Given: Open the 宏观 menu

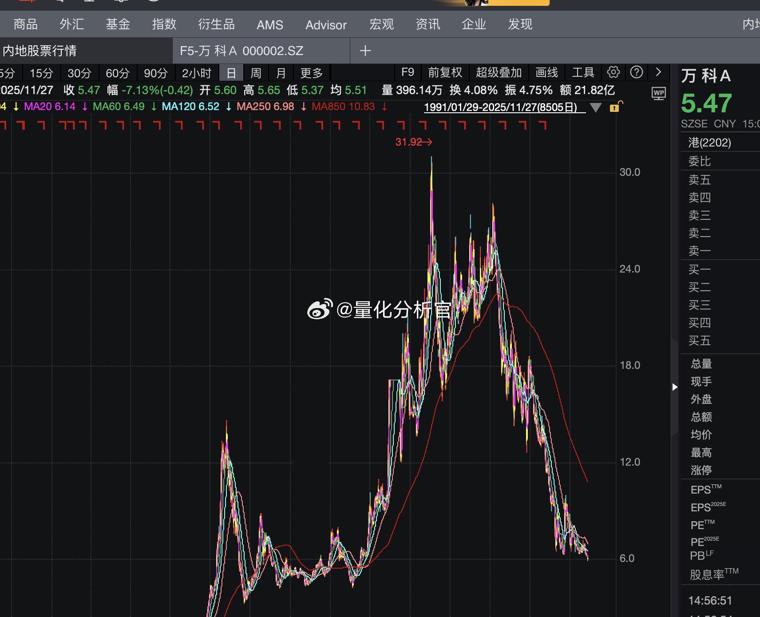Looking at the screenshot, I should (x=382, y=24).
